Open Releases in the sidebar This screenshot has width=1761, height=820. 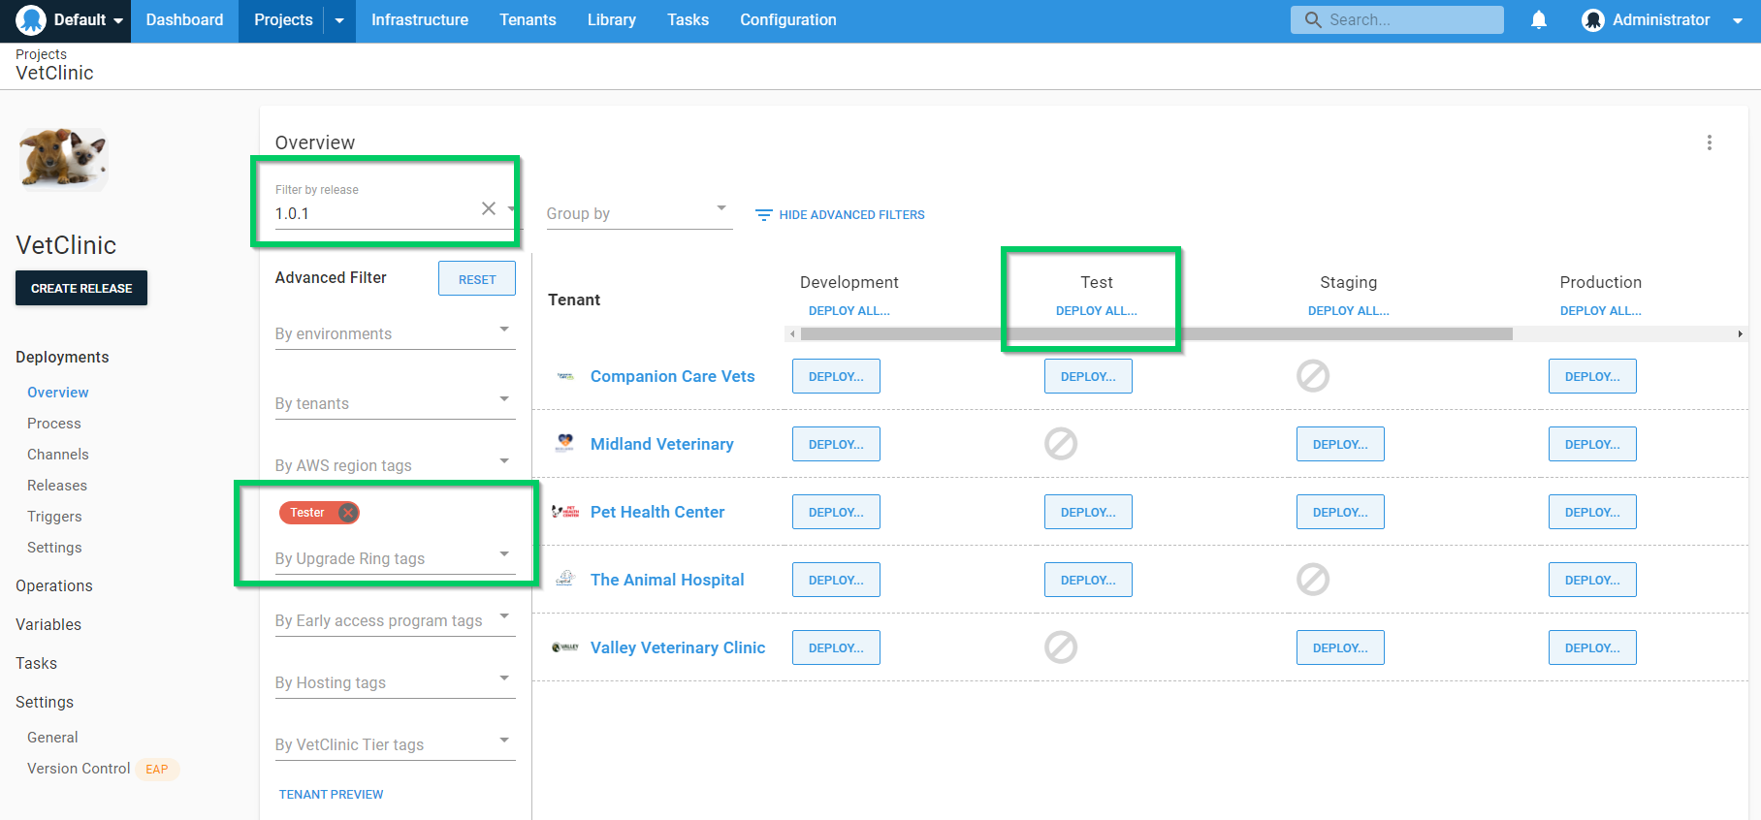click(57, 486)
